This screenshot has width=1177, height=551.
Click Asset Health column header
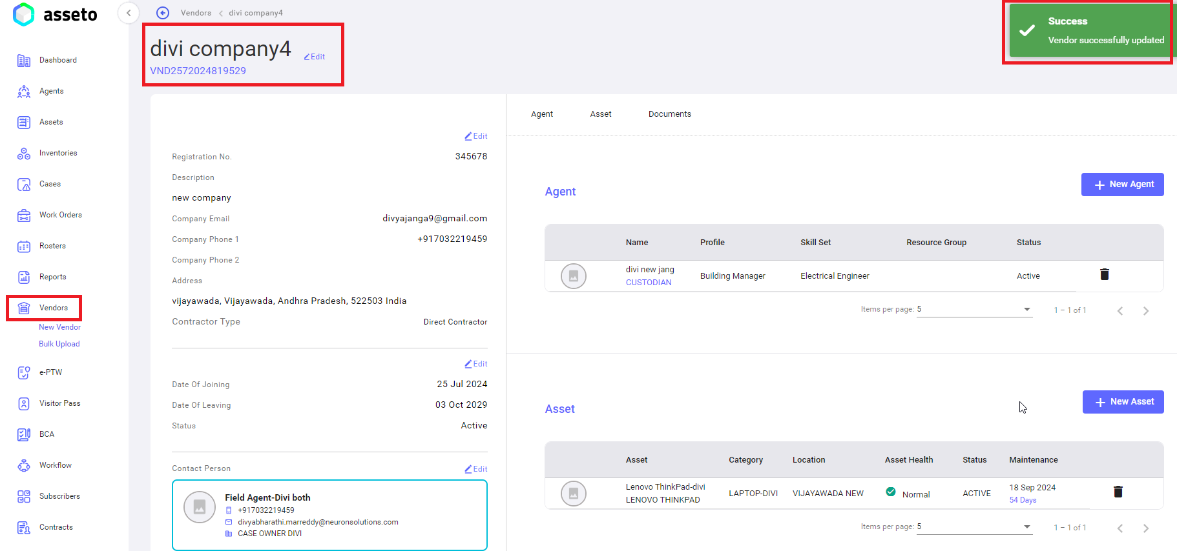coord(909,460)
